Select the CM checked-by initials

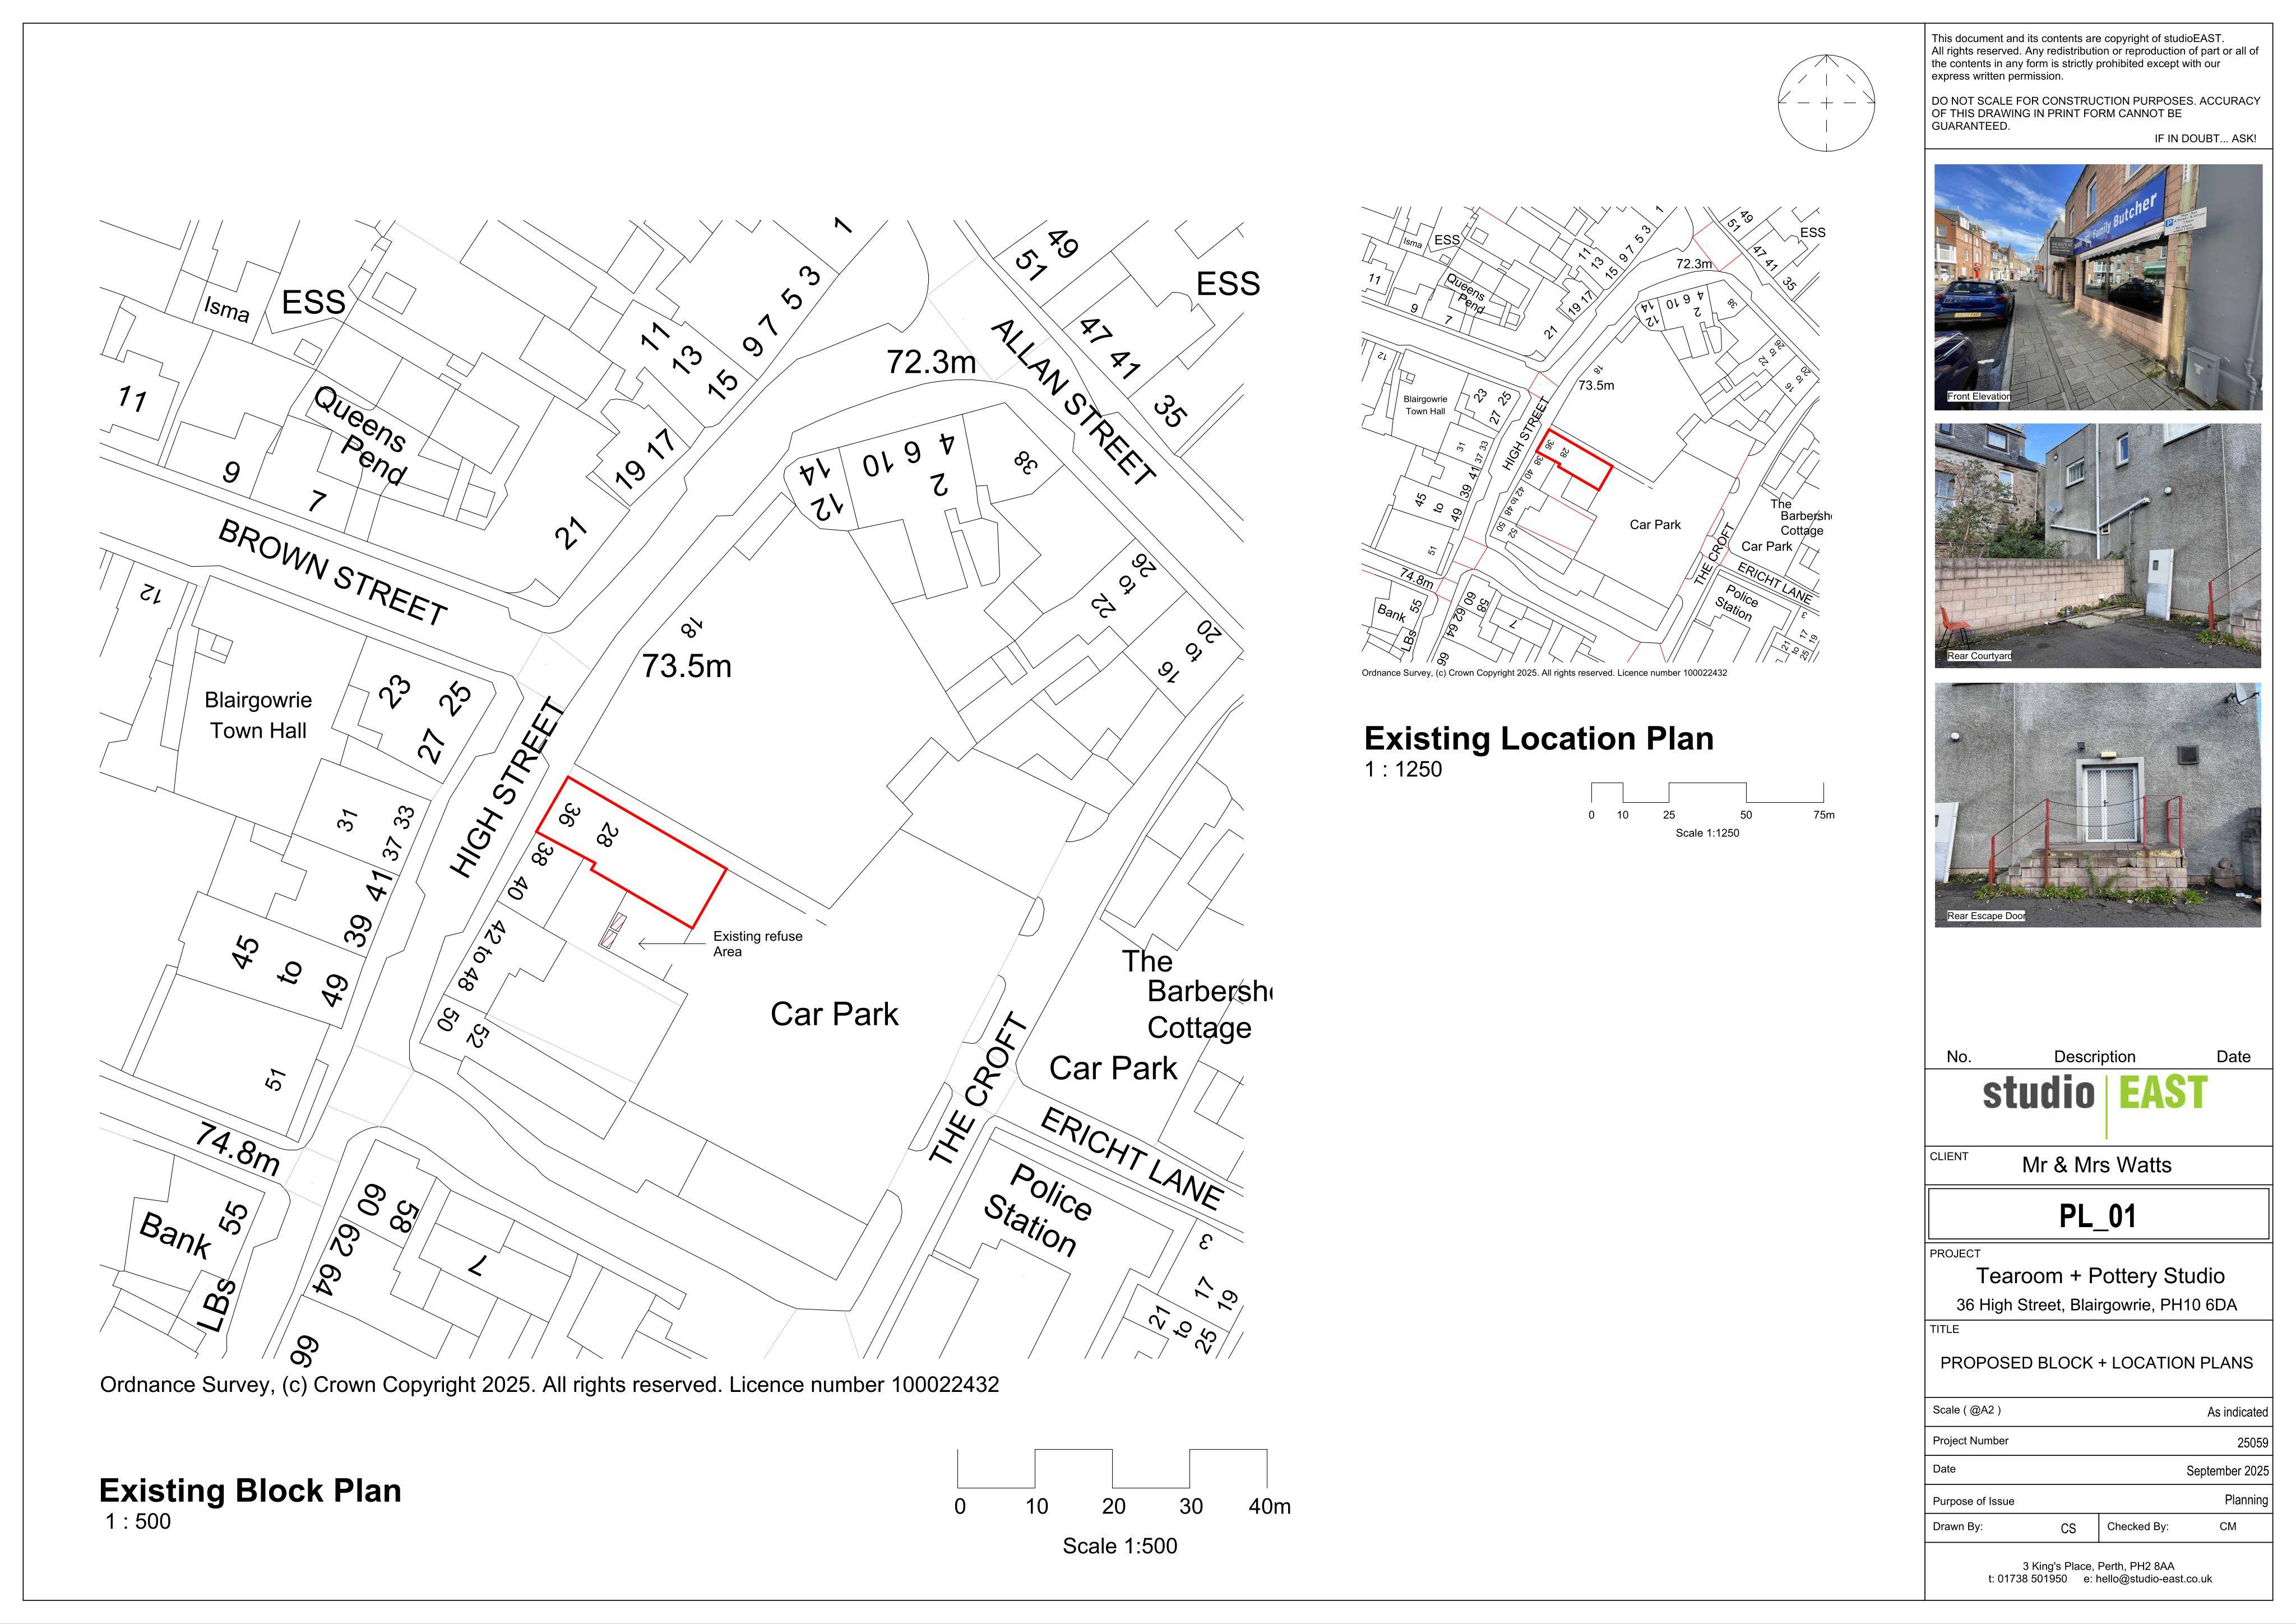coord(2228,1527)
